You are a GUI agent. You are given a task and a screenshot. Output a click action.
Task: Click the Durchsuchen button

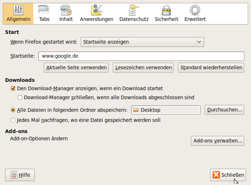coord(224,110)
